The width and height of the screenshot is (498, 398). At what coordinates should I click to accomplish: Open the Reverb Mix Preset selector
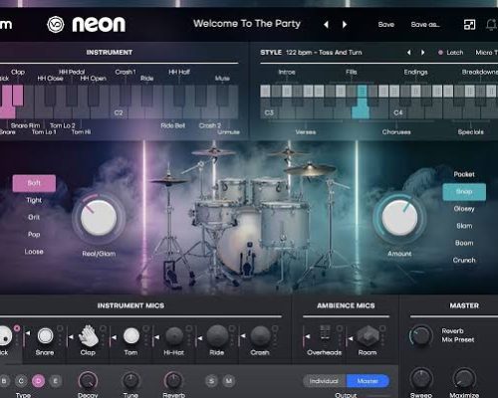pos(458,335)
